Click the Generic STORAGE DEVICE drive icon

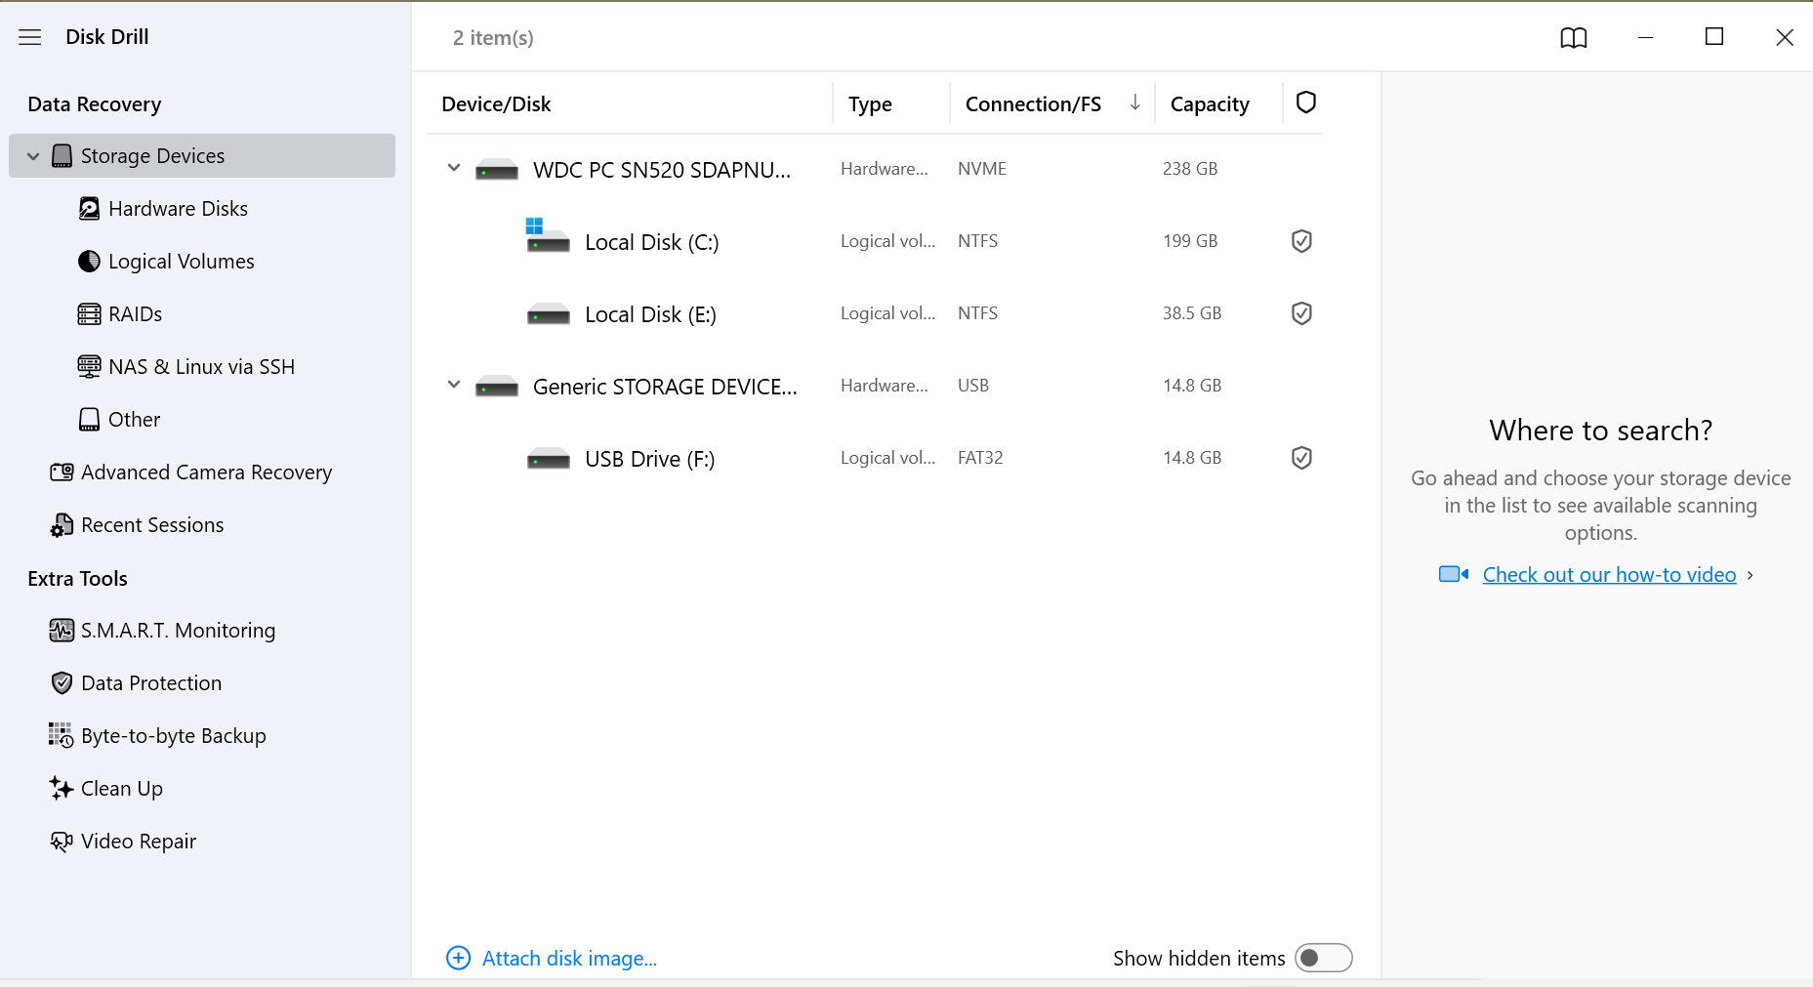(497, 388)
